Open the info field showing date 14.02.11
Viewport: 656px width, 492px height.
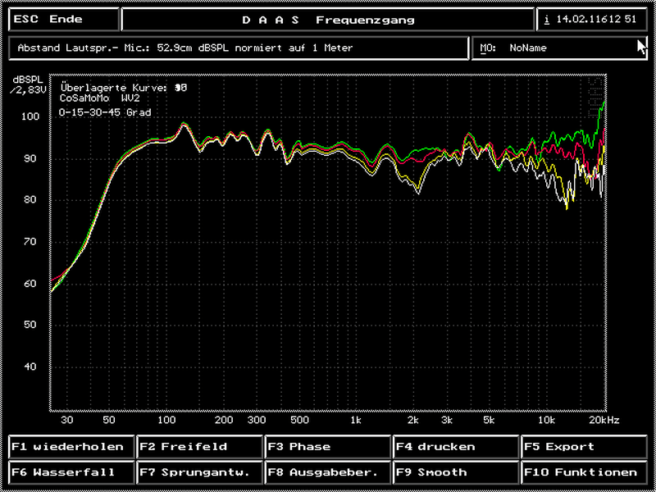tap(590, 20)
